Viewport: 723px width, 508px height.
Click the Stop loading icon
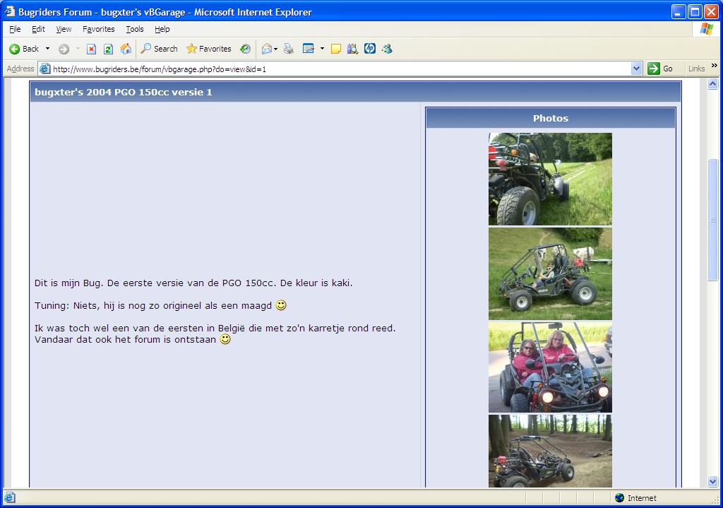[x=91, y=49]
